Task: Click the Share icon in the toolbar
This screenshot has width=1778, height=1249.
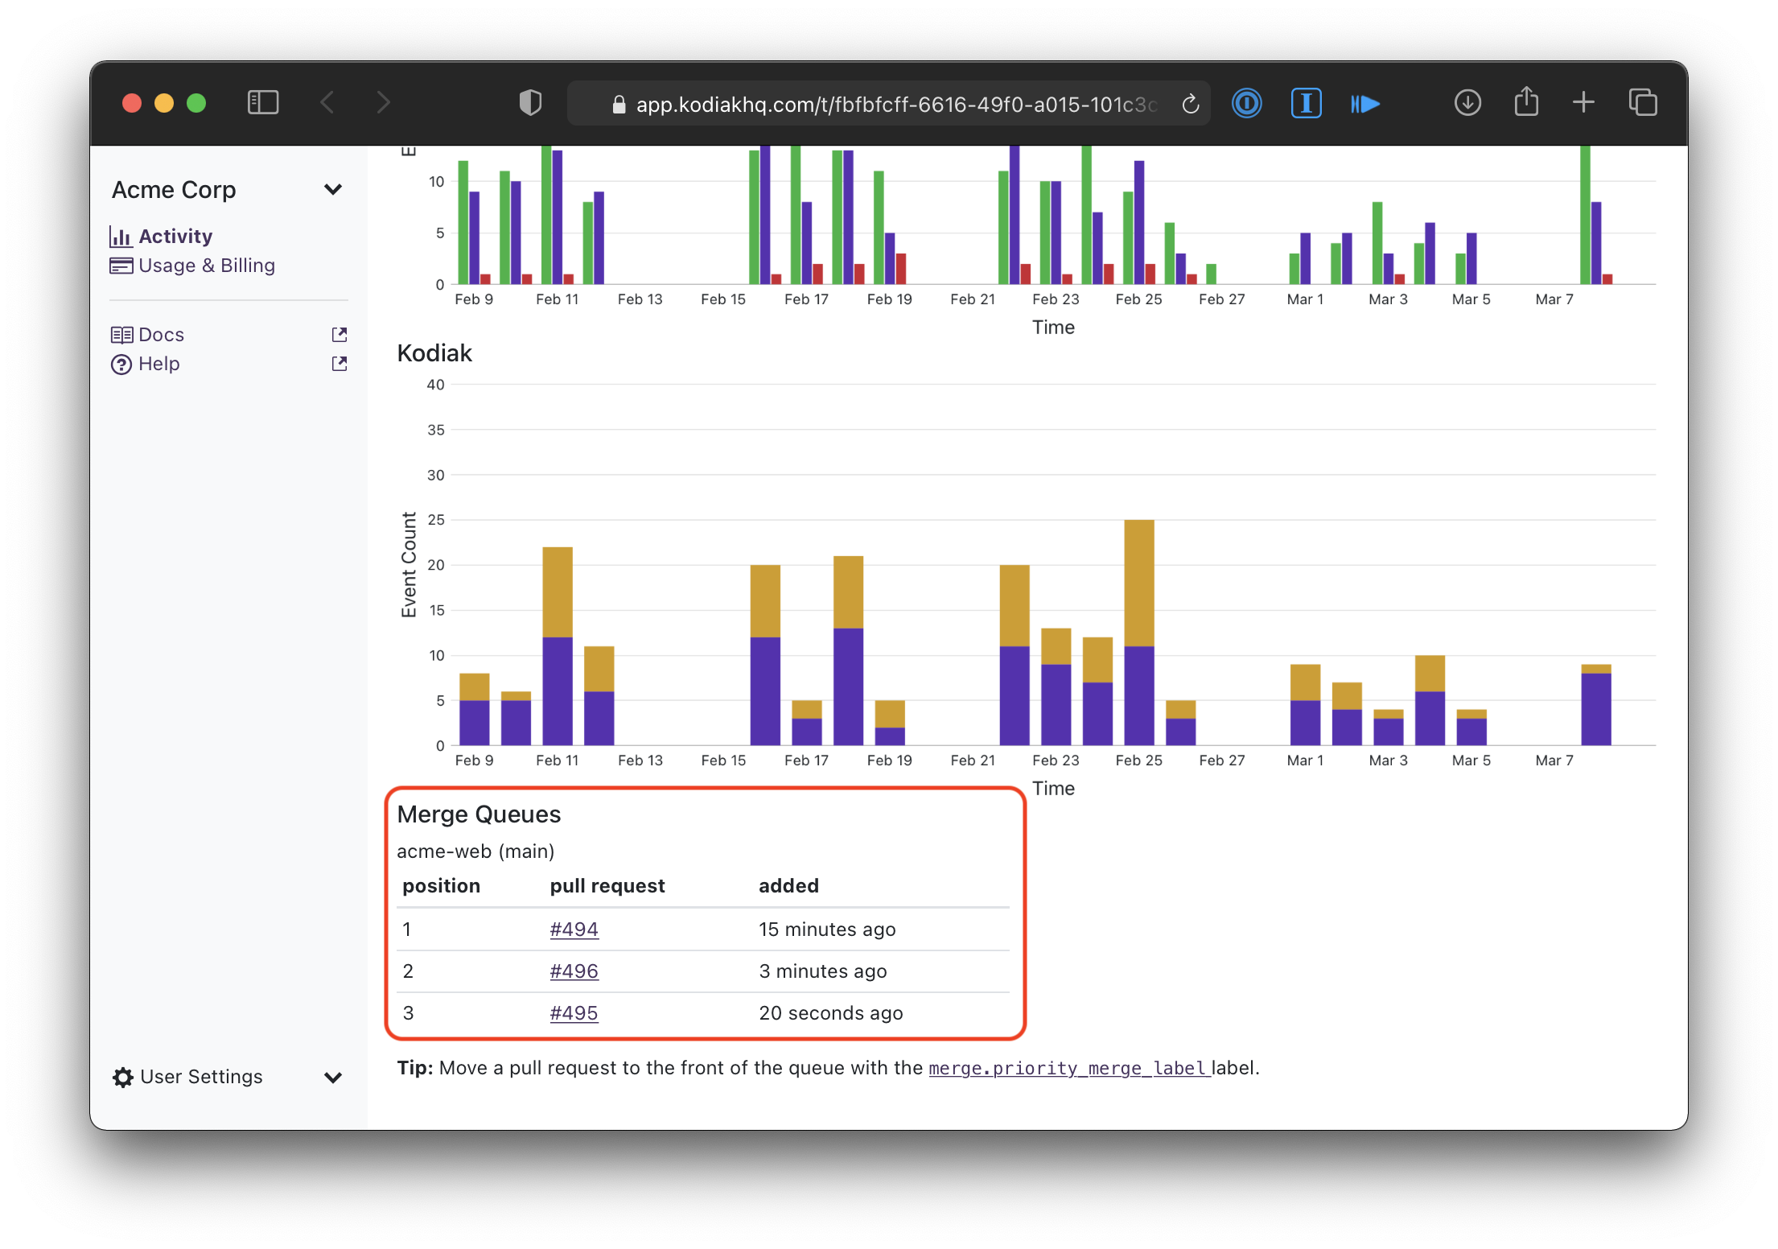Action: click(1525, 102)
